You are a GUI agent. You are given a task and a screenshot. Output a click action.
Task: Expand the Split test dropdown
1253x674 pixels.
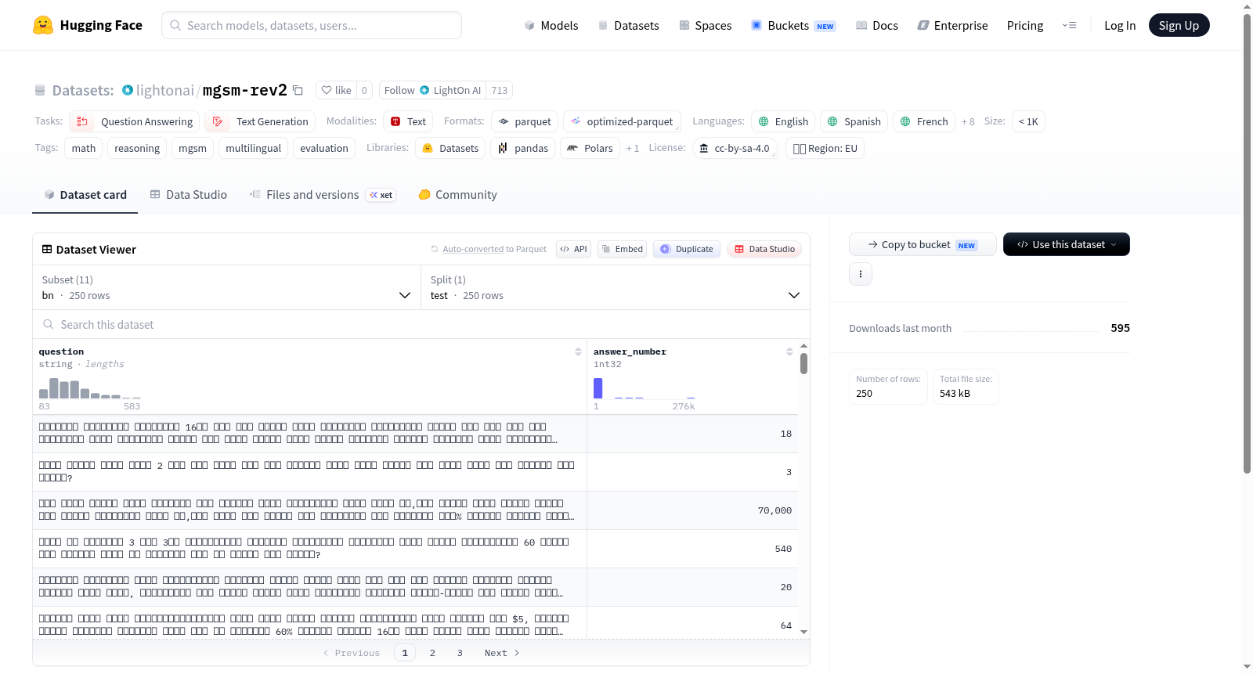tap(616, 287)
